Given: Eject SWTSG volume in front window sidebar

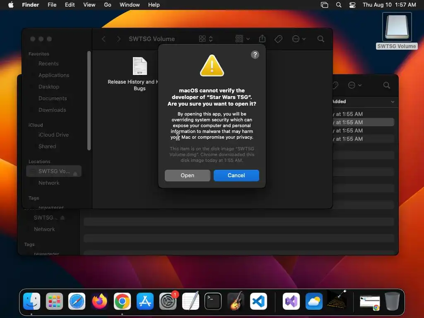Looking at the screenshot, I should point(75,173).
